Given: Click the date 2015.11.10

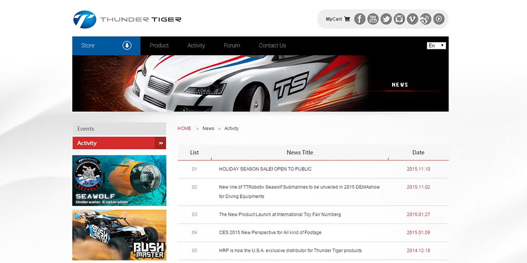Looking at the screenshot, I should (418, 169).
